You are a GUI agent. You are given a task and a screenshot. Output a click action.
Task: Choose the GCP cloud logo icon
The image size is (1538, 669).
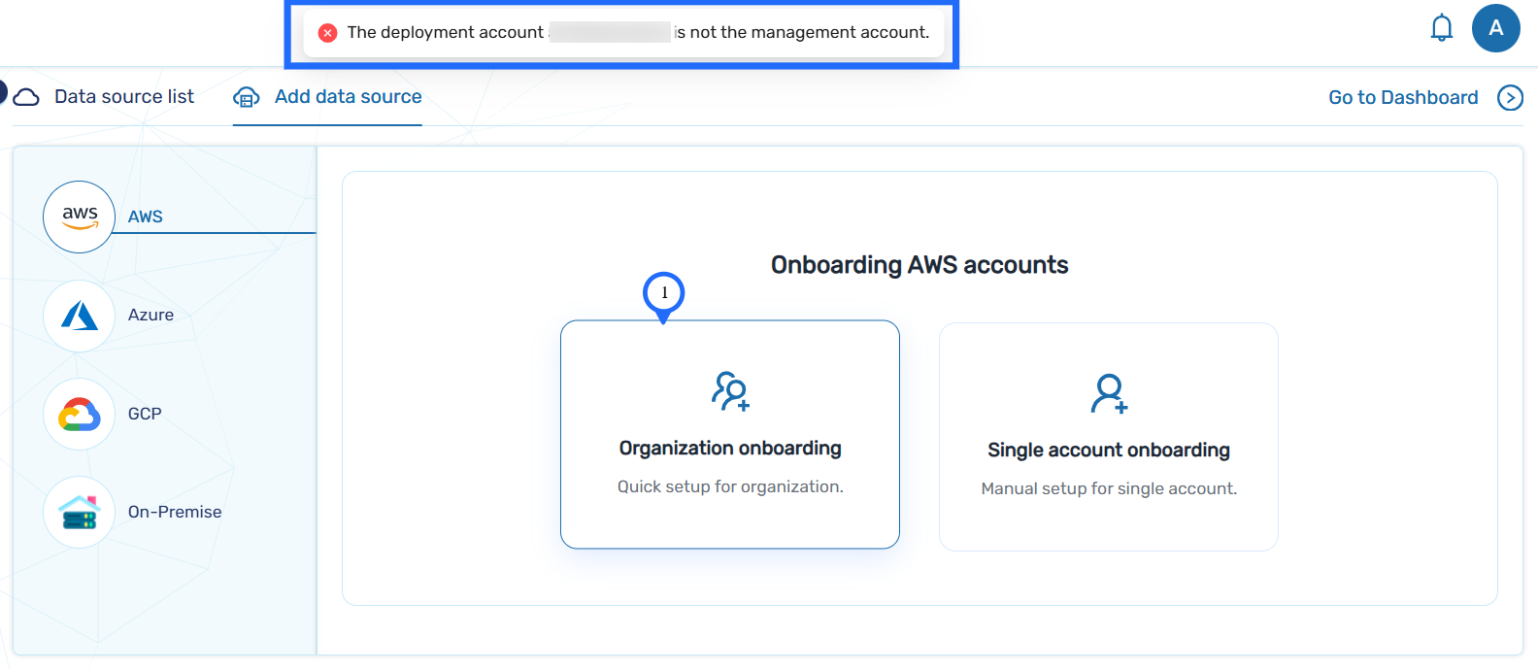click(x=80, y=415)
